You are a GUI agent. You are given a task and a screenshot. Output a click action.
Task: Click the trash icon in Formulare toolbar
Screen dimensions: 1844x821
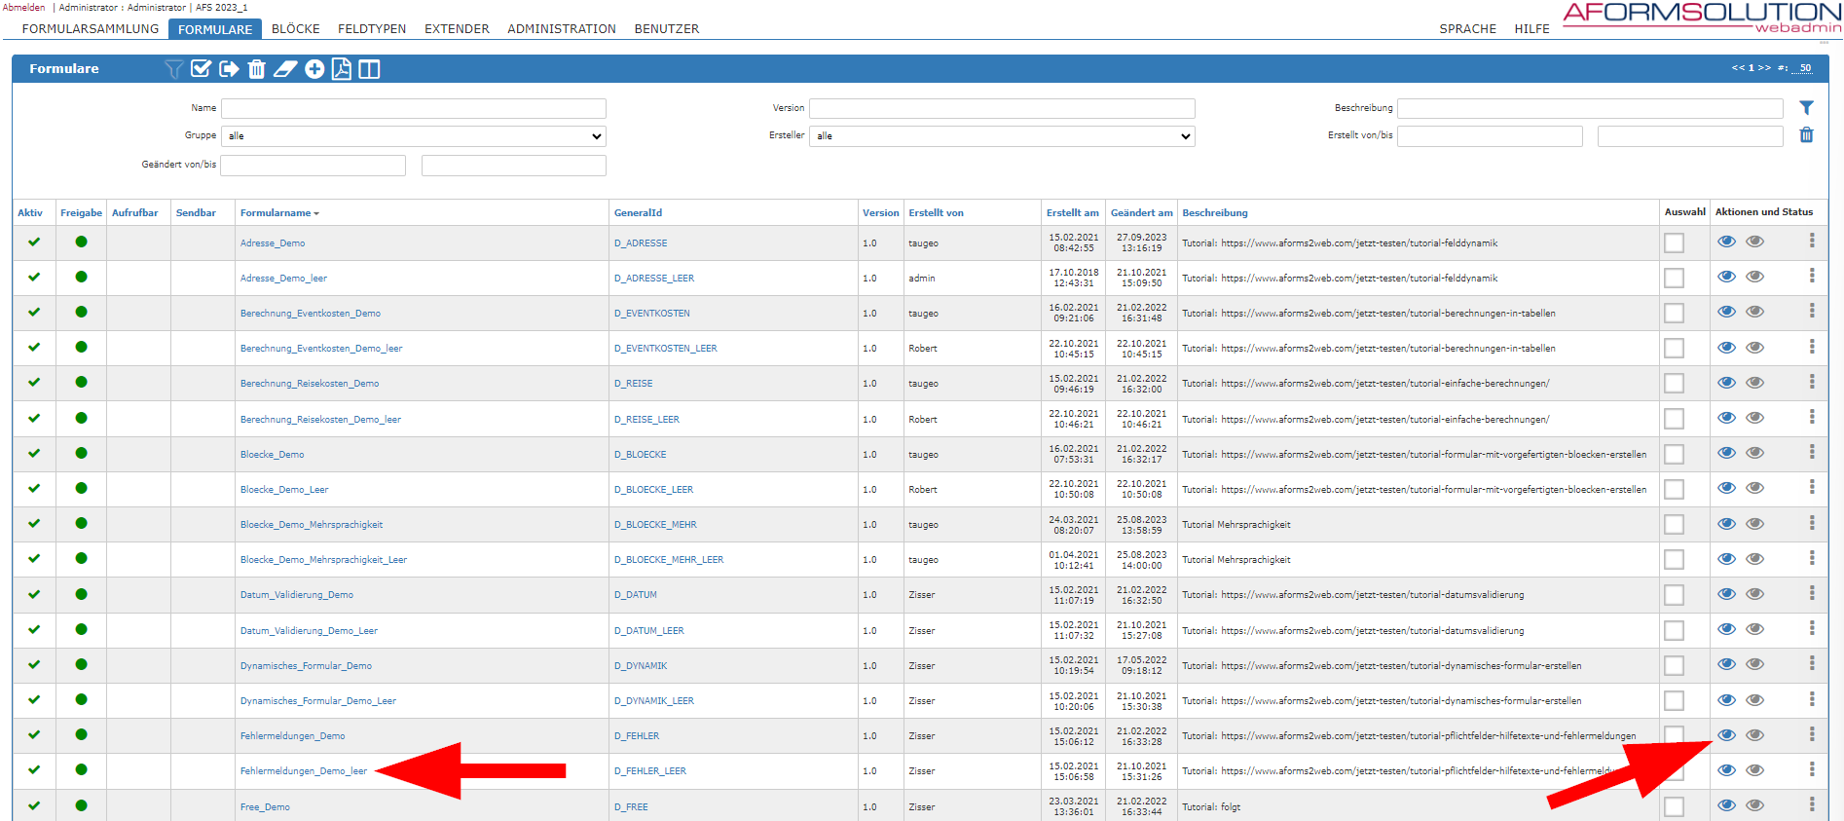coord(256,69)
